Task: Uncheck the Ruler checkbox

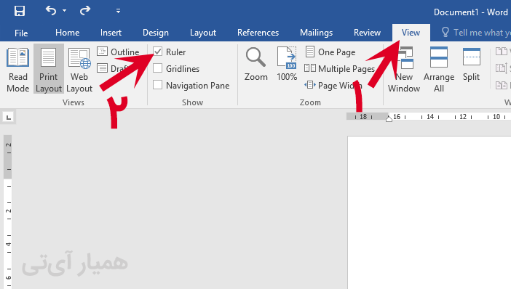Action: 158,52
